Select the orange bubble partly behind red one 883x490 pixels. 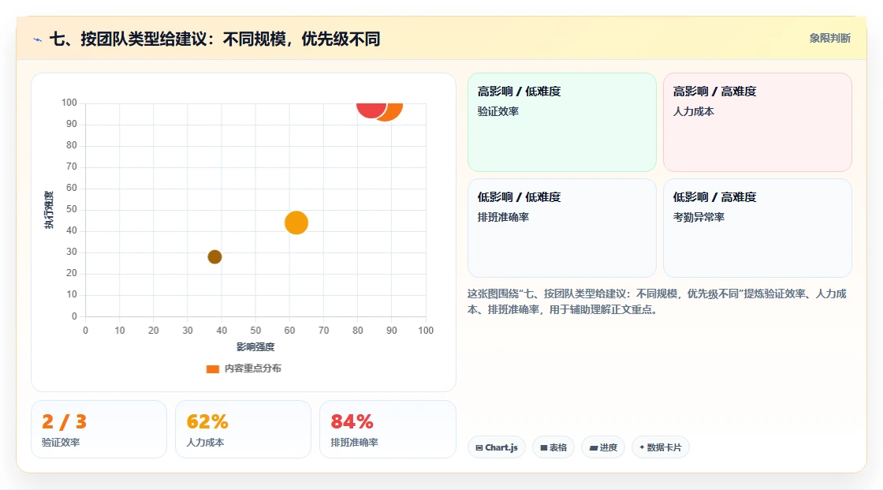[395, 111]
